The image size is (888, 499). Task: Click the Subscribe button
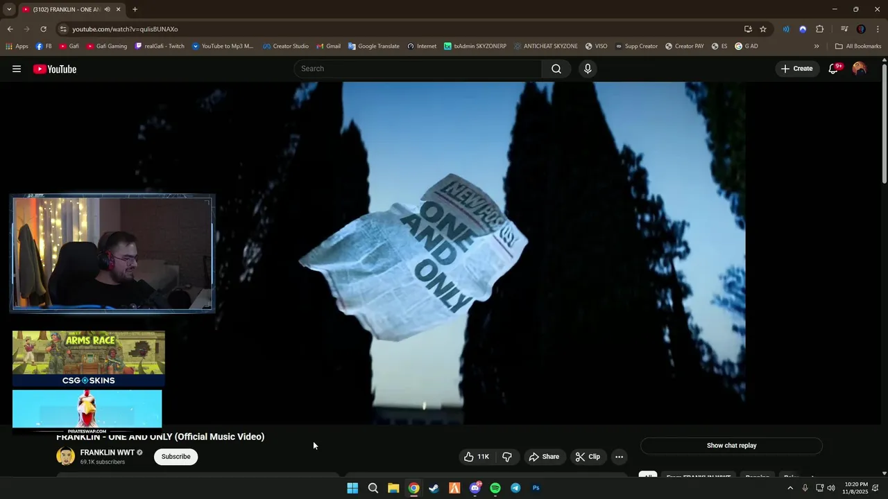click(176, 457)
